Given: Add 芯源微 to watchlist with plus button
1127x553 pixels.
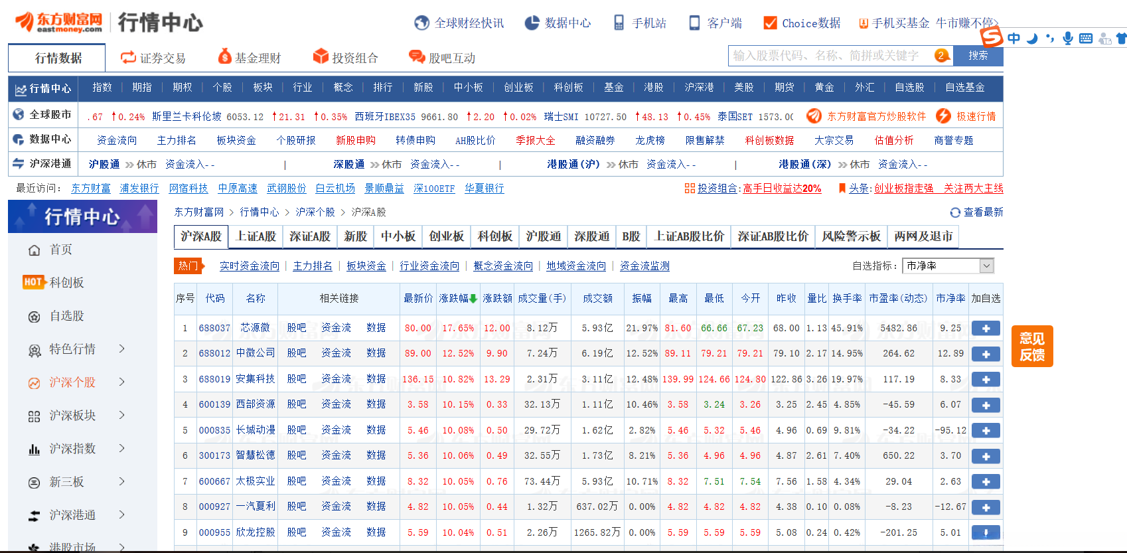Looking at the screenshot, I should coord(986,328).
